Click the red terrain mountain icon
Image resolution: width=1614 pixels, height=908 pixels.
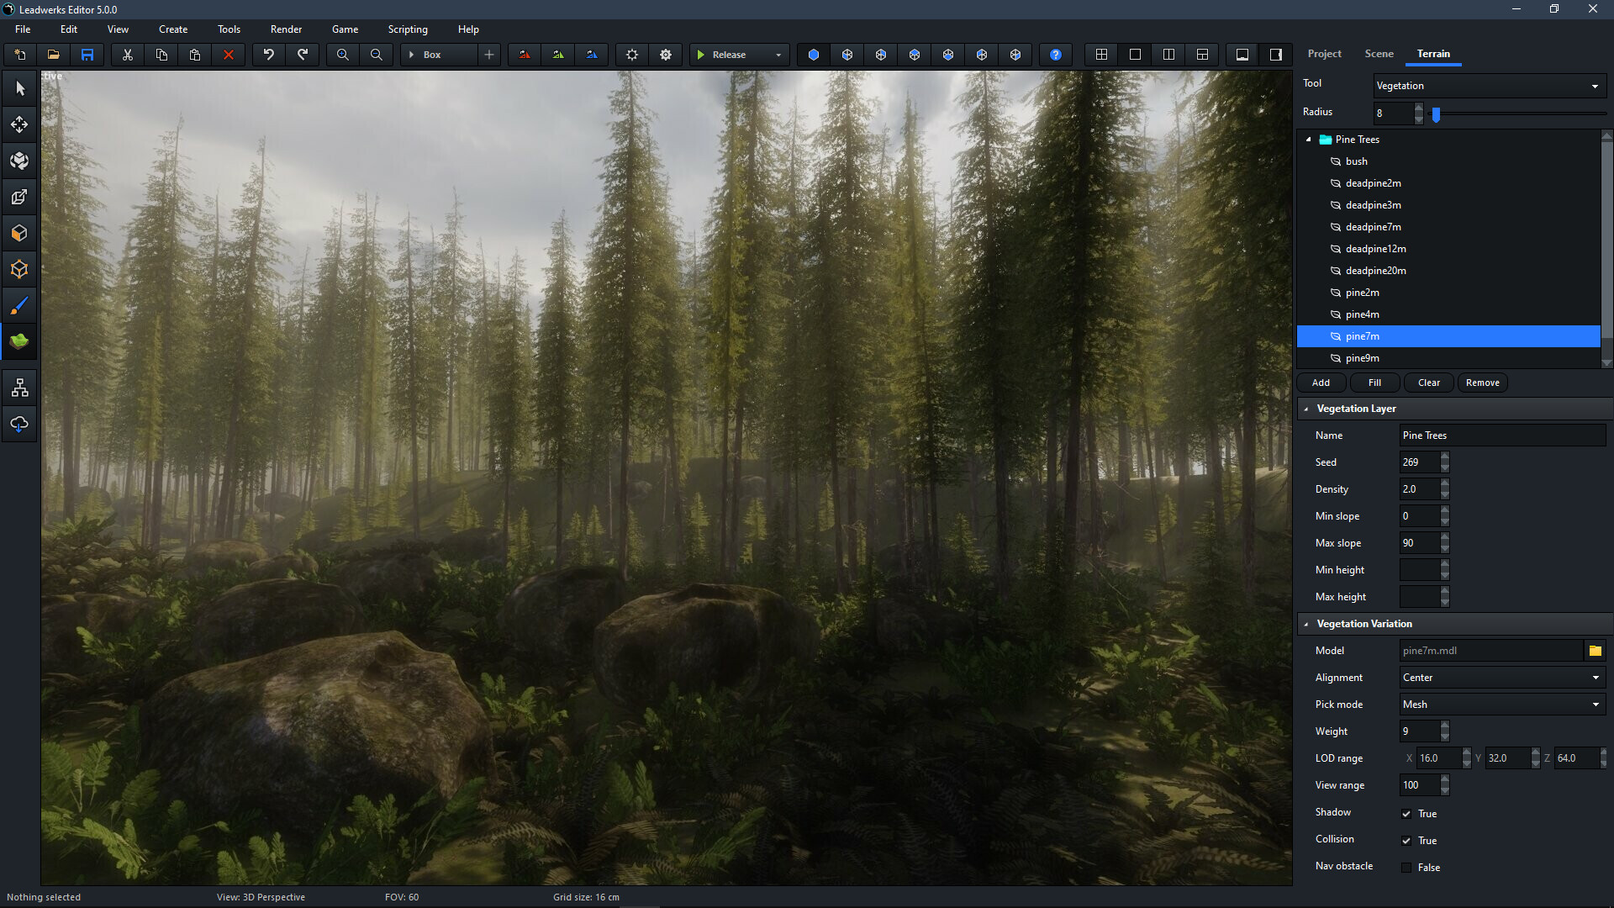pyautogui.click(x=524, y=54)
